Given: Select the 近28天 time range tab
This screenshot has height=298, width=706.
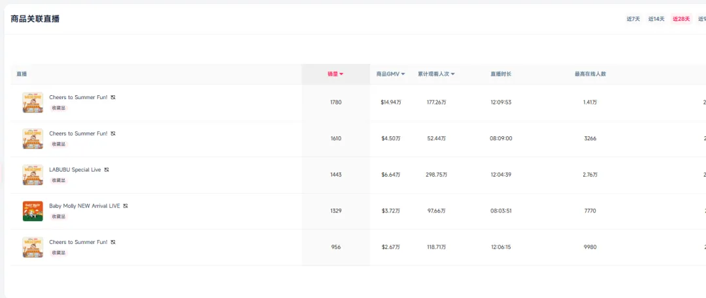Looking at the screenshot, I should pos(681,19).
